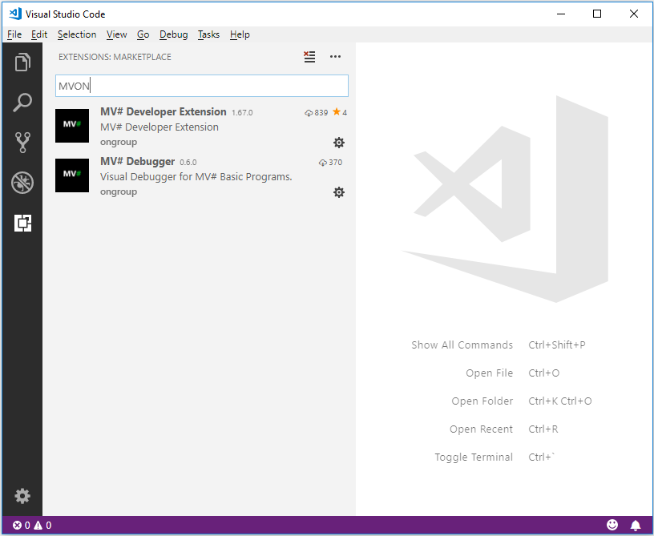Open the manage gear for MV# Debugger
Viewport: 654px width, 536px height.
point(339,192)
